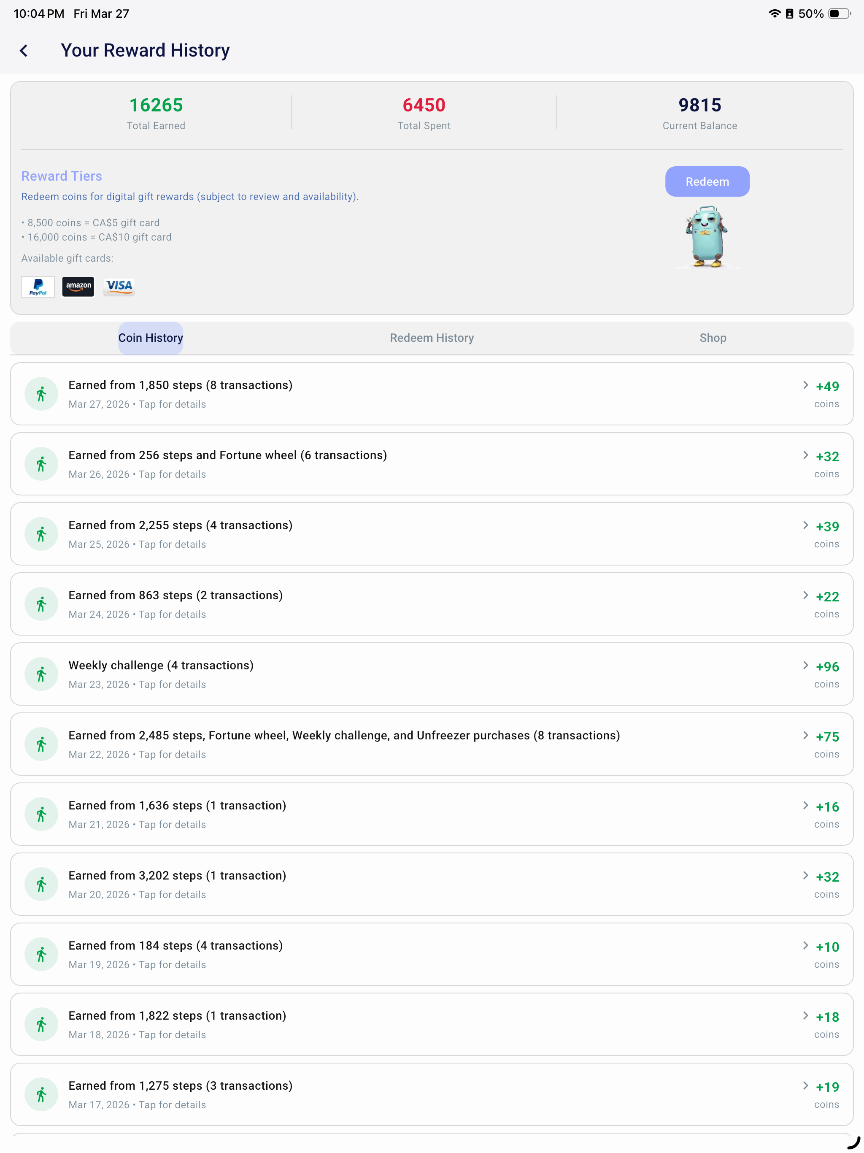Tap walking icon for 1,822 steps entry
This screenshot has height=1153, width=864.
pos(41,1025)
